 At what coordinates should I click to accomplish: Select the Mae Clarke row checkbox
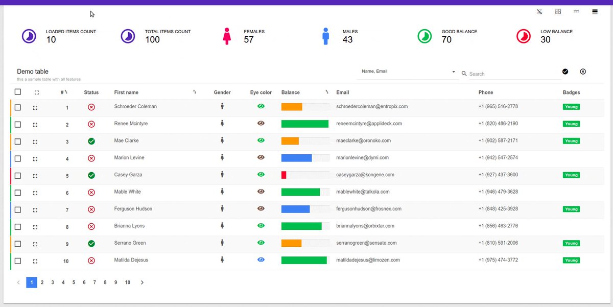[x=18, y=141]
